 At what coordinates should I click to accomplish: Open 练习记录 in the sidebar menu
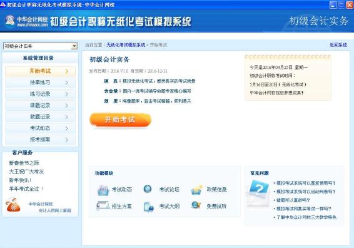click(x=40, y=94)
